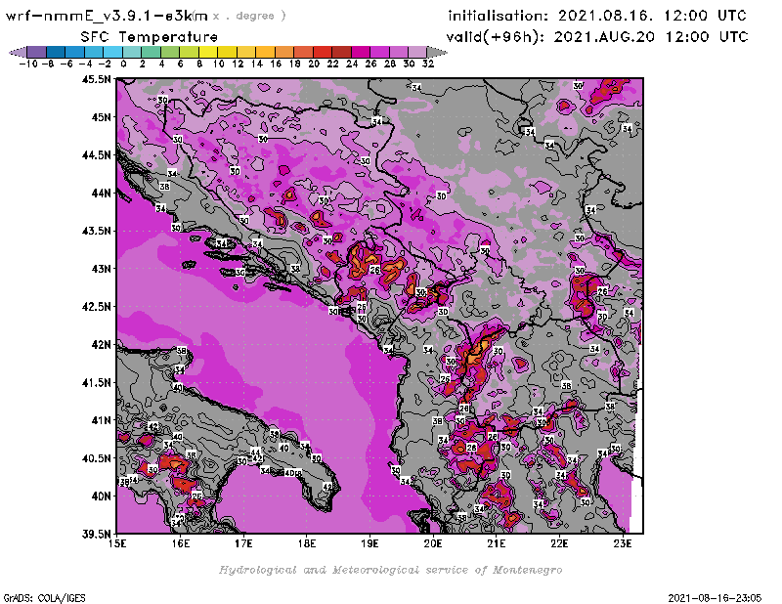Screen dimensions: 782x604
Task: Select the '44.5N' latitude label
Action: (x=96, y=155)
